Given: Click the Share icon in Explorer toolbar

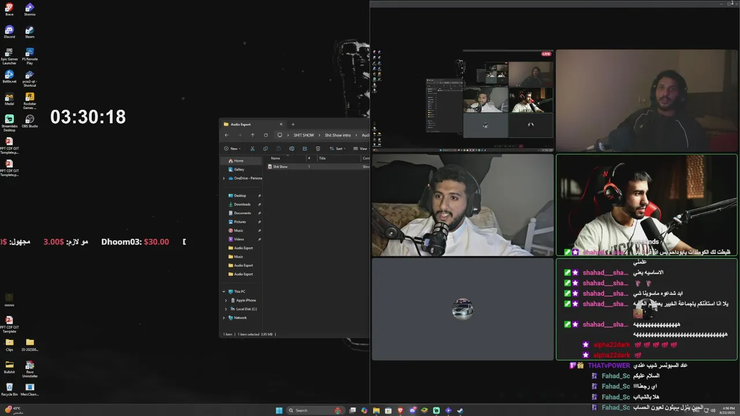Looking at the screenshot, I should (305, 148).
